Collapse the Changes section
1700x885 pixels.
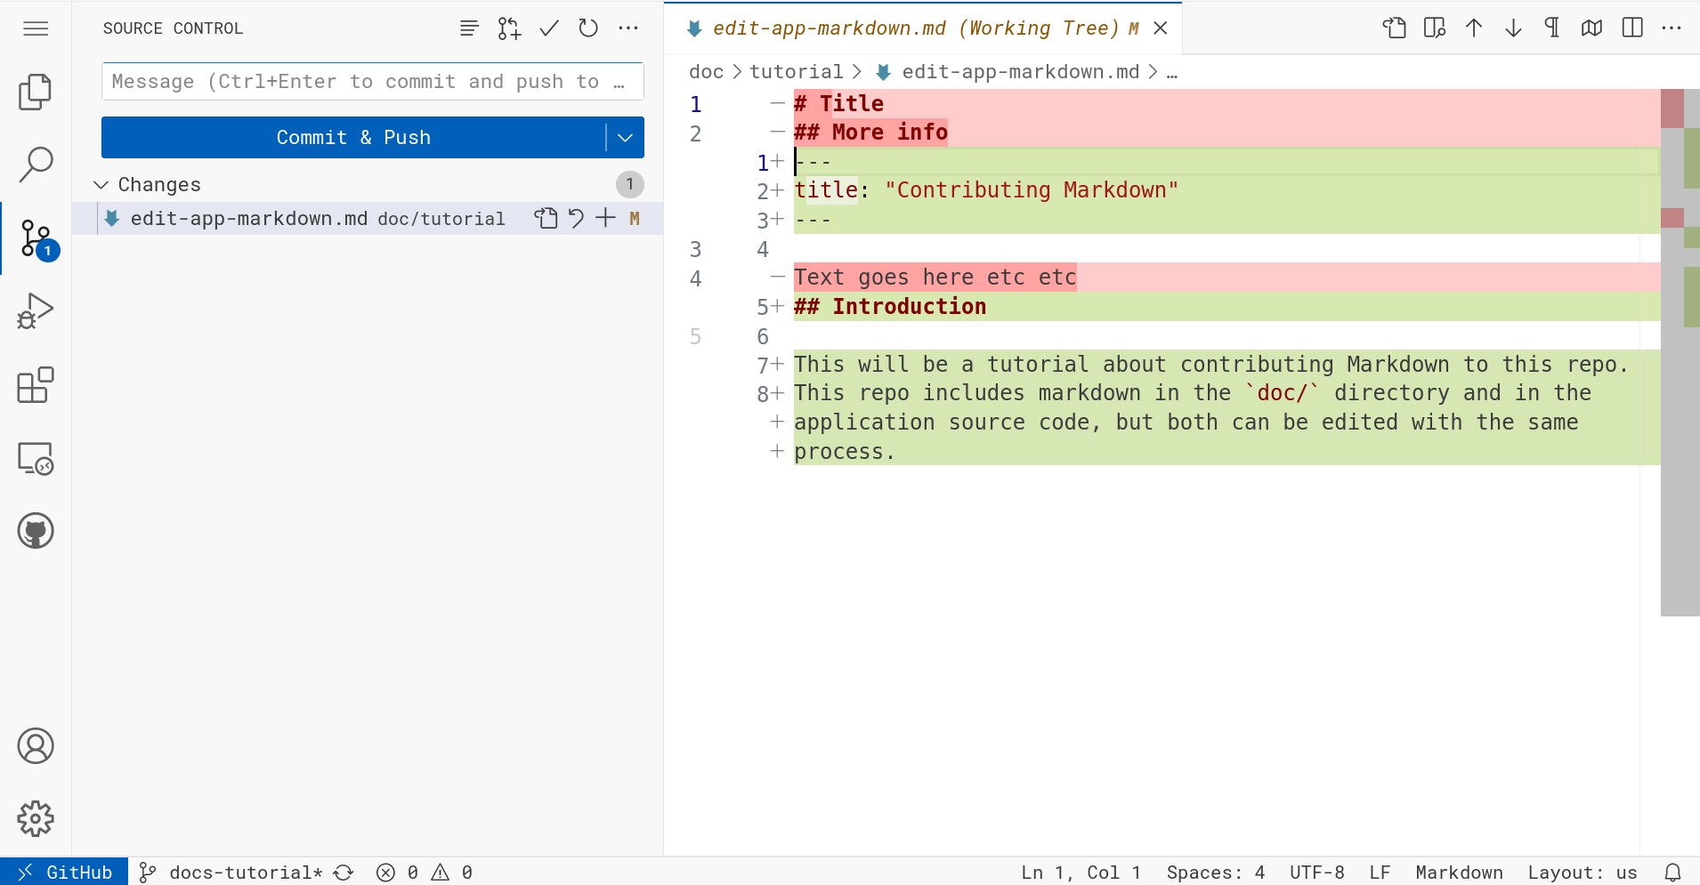pos(101,184)
